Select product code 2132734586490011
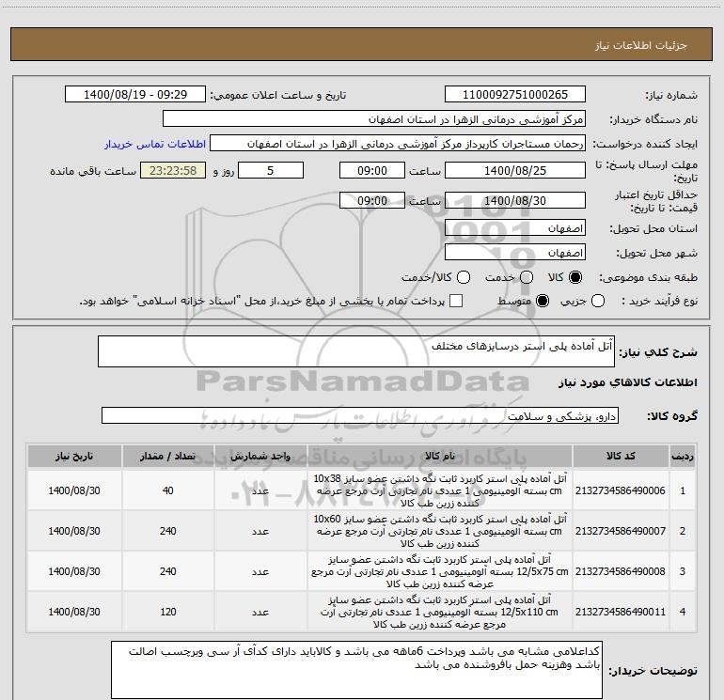This screenshot has width=724, height=700. click(x=621, y=612)
